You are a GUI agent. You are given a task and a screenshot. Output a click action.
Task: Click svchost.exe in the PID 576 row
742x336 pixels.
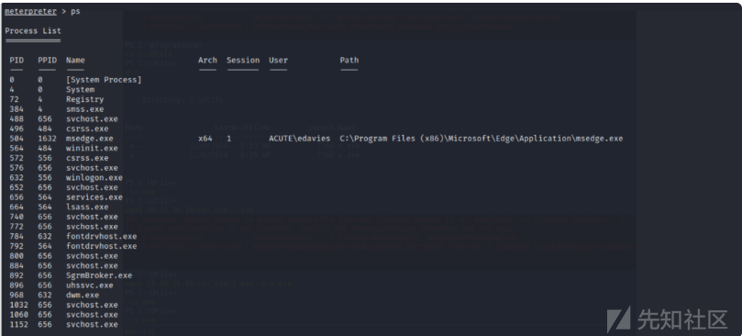coord(92,168)
